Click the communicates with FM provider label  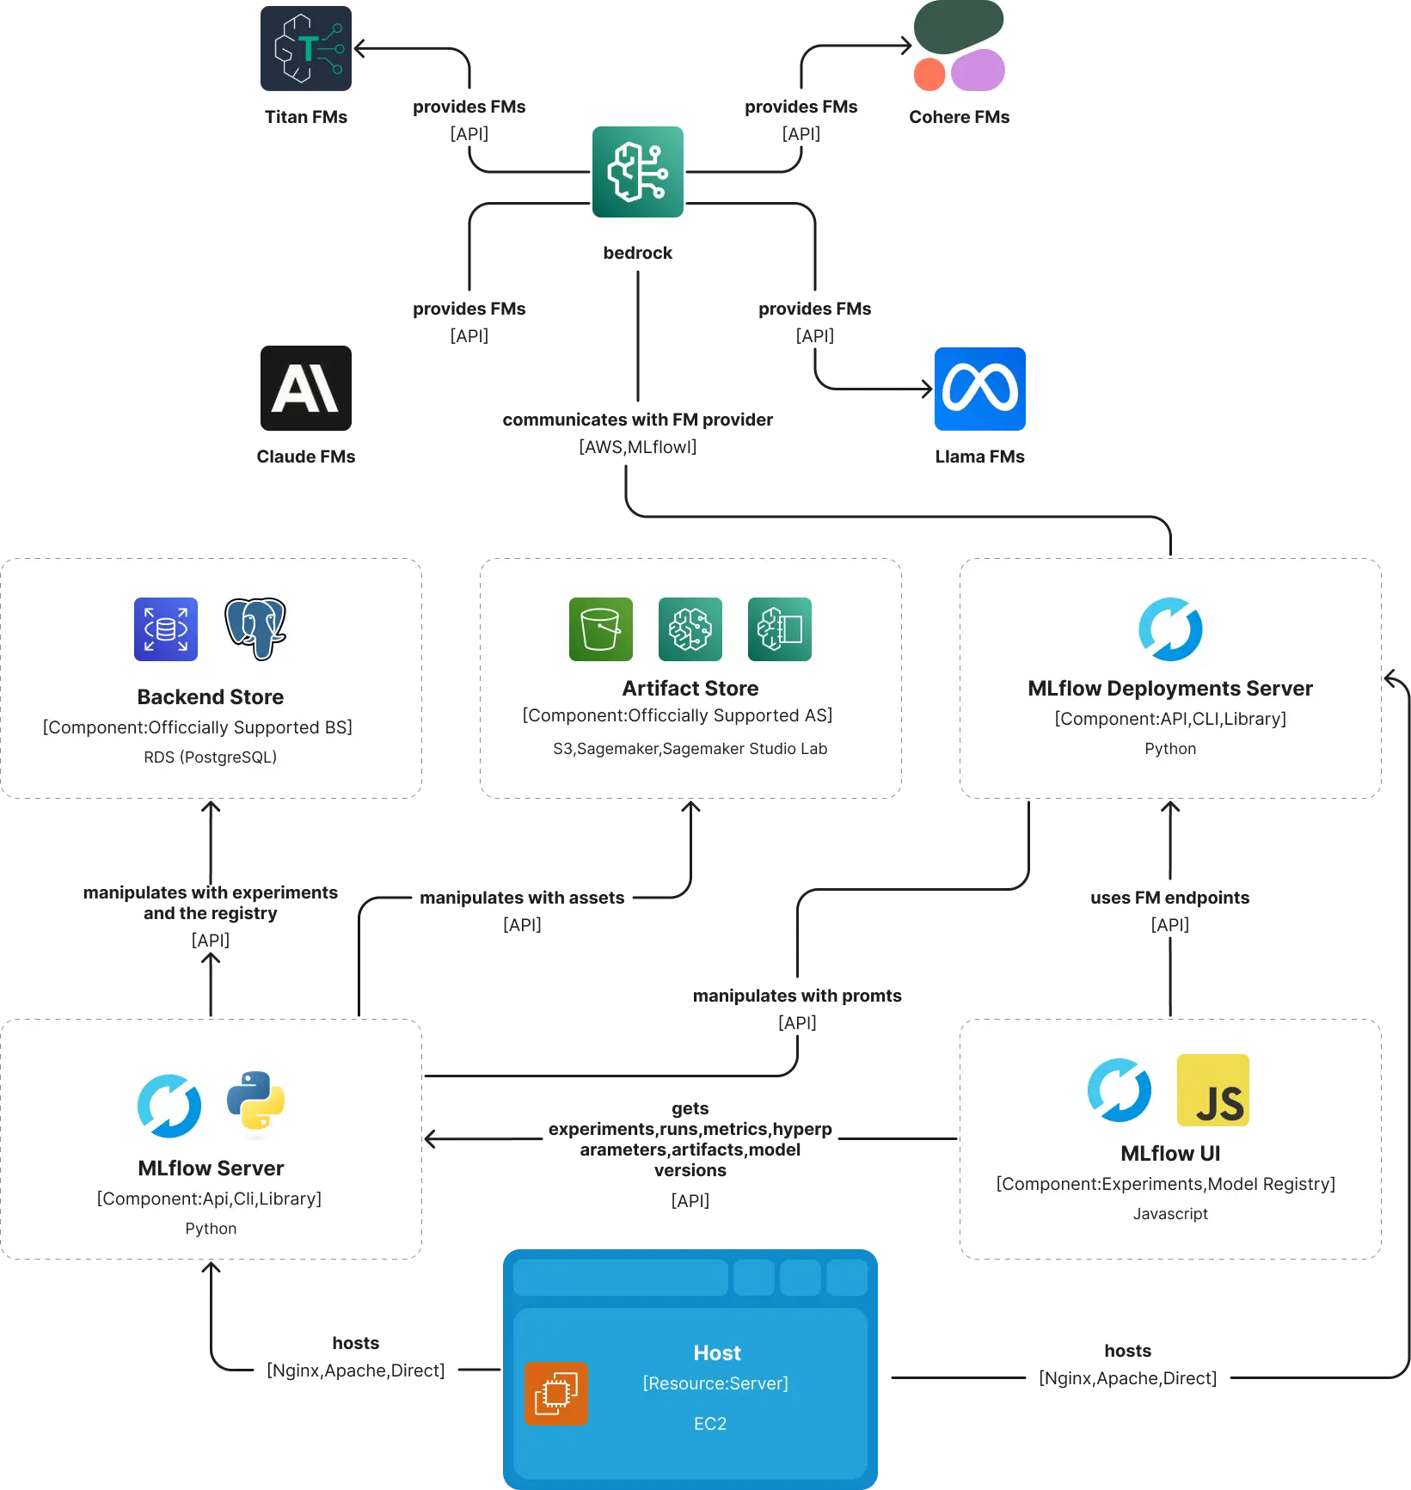(638, 420)
